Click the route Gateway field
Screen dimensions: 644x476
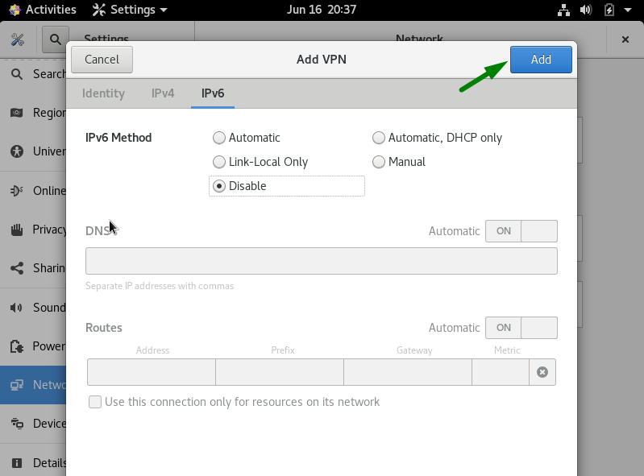407,372
